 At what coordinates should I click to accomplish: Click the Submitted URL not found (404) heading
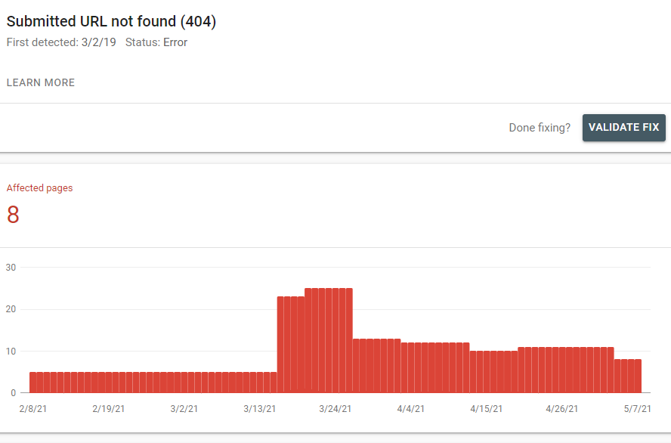click(111, 22)
